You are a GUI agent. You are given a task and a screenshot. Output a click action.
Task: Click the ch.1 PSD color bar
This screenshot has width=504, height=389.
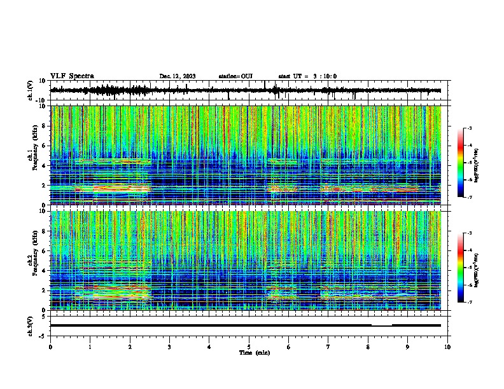(461, 162)
